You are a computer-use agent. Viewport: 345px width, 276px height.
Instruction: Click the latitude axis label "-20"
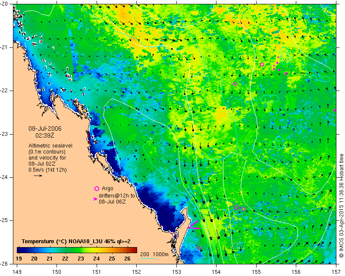tap(5, 4)
